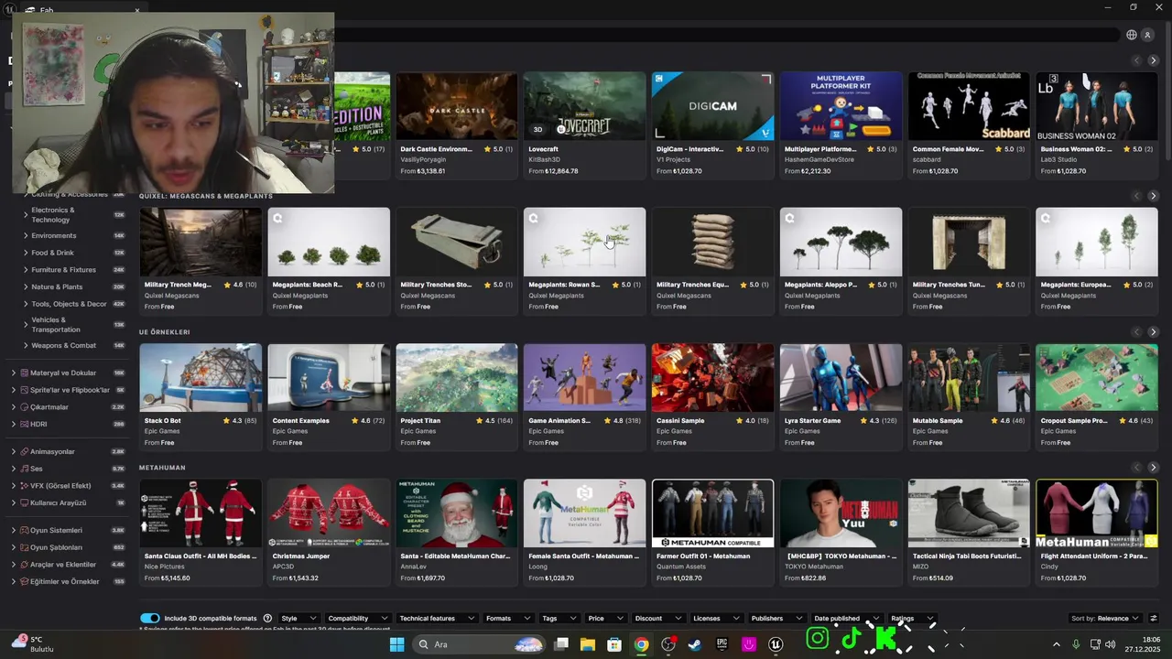Toggle Include 3D compatible formats switch
The width and height of the screenshot is (1172, 659).
(x=150, y=618)
